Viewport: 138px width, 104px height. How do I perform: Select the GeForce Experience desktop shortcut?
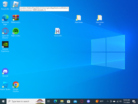5,47
